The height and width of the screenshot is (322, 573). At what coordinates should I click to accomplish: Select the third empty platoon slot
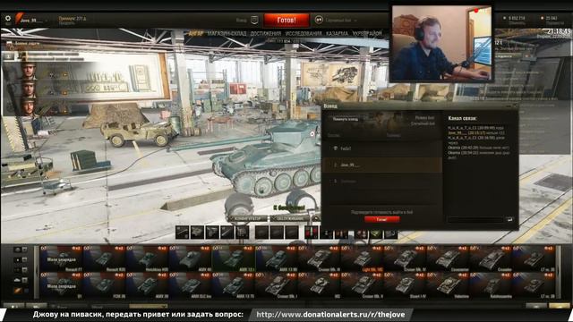pos(382,181)
